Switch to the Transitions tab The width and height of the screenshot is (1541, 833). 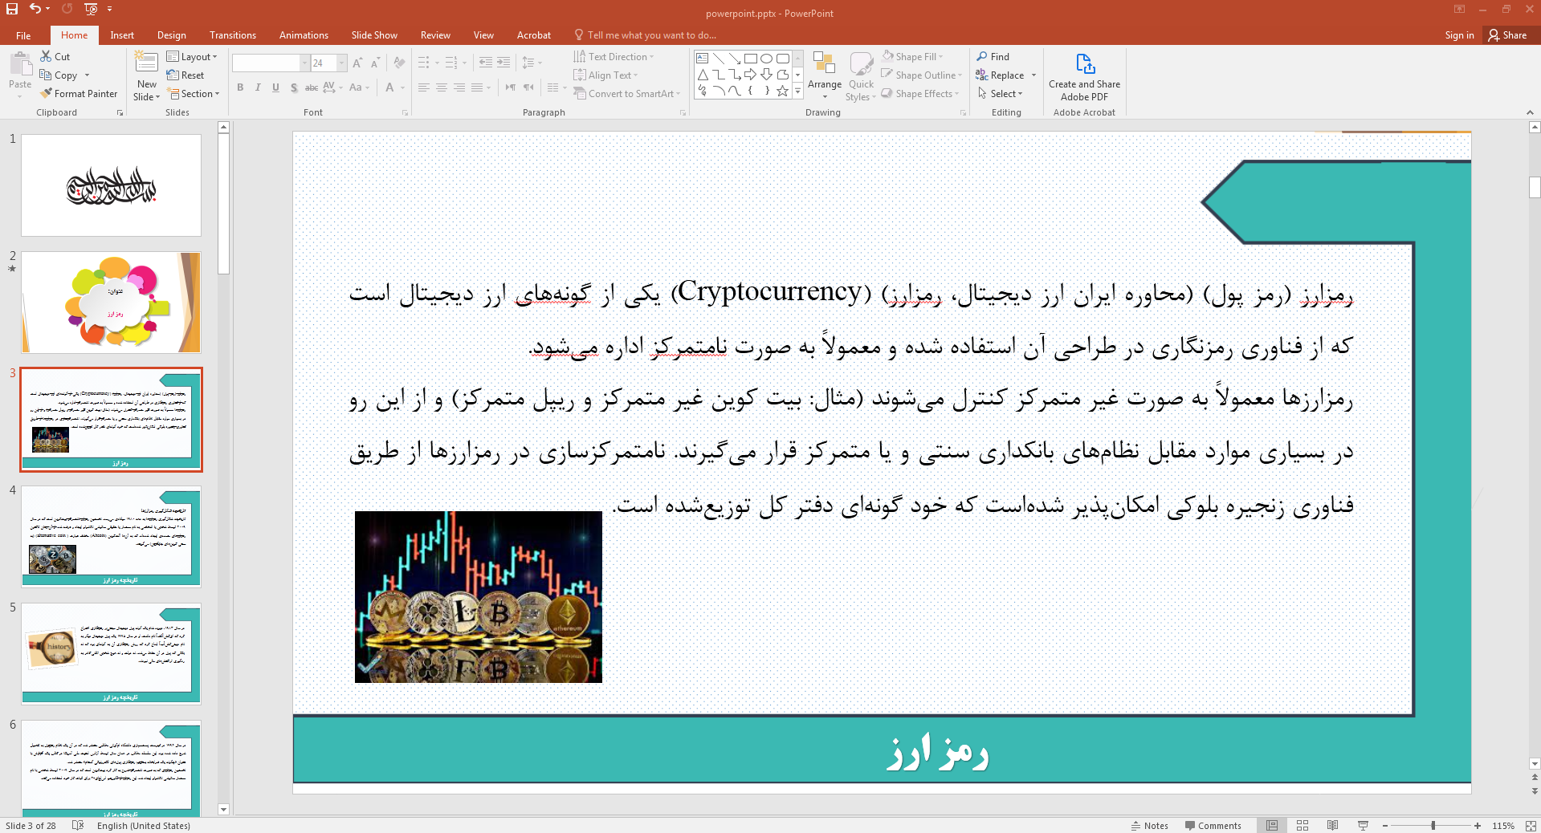(x=233, y=35)
